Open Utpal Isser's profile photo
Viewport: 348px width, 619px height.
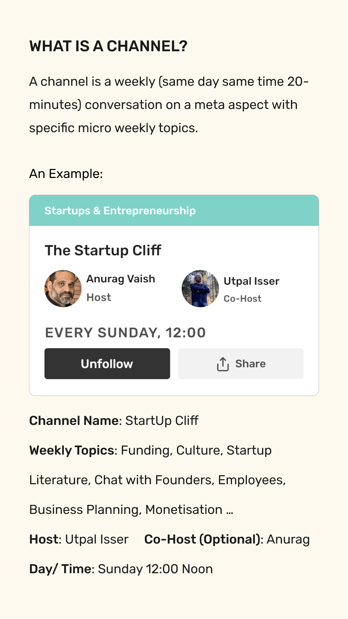coord(200,289)
